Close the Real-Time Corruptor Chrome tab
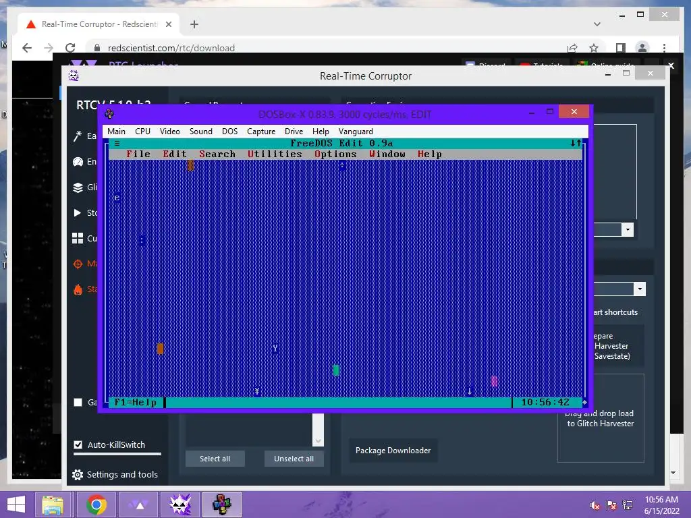691x518 pixels. 168,24
